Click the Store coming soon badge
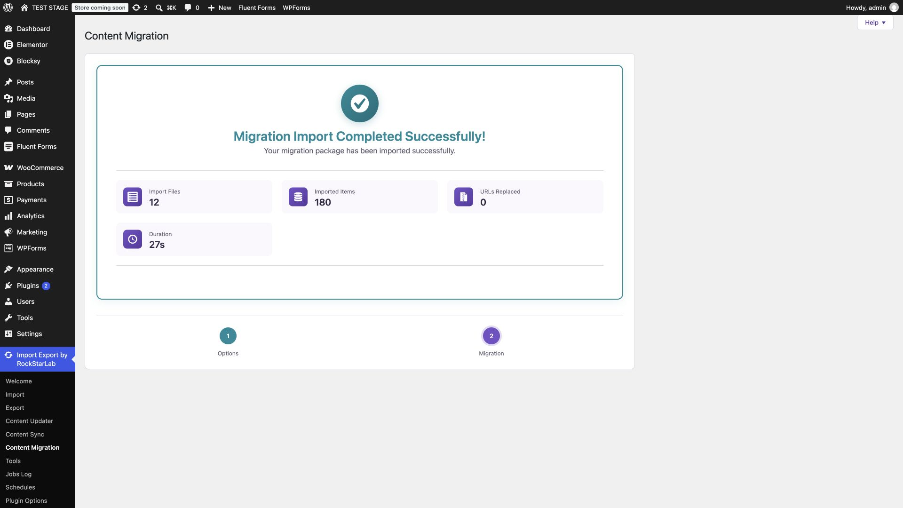 pyautogui.click(x=100, y=8)
